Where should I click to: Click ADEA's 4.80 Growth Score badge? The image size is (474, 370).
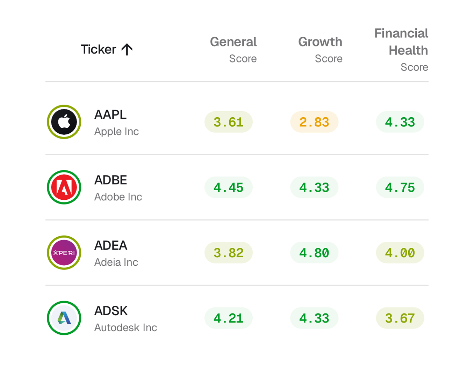(x=314, y=252)
